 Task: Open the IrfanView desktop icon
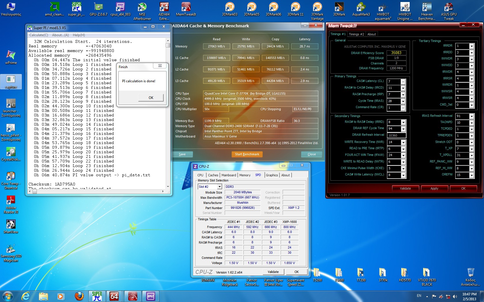point(11,227)
